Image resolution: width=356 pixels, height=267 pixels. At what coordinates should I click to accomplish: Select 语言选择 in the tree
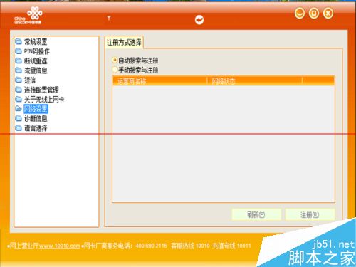click(36, 128)
